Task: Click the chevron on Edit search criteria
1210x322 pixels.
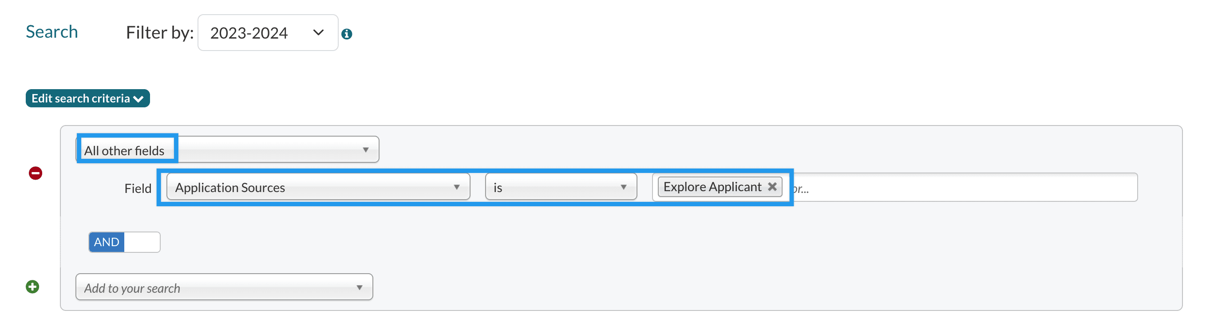Action: point(138,98)
